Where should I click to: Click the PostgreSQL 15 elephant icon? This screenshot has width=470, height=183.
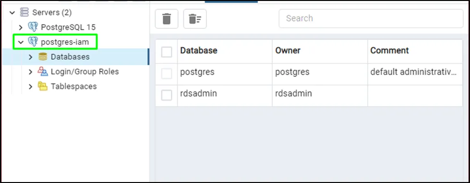[33, 27]
